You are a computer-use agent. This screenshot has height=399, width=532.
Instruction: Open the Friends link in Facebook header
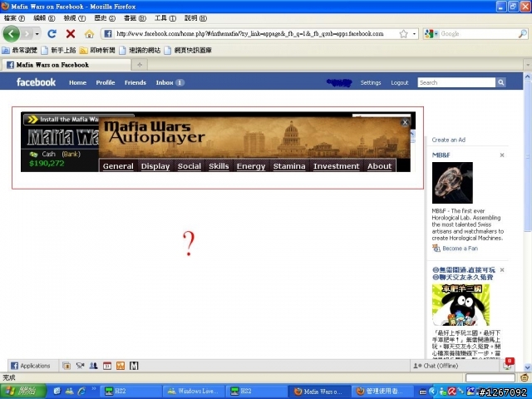135,82
